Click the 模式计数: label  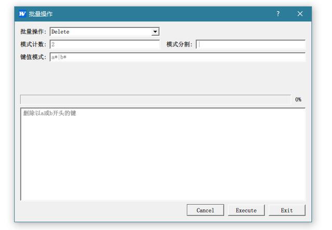tap(33, 44)
